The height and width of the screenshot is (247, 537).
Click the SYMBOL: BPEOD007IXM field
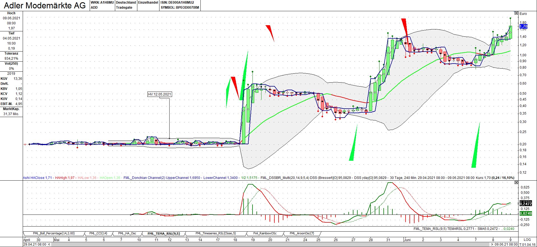(180, 8)
